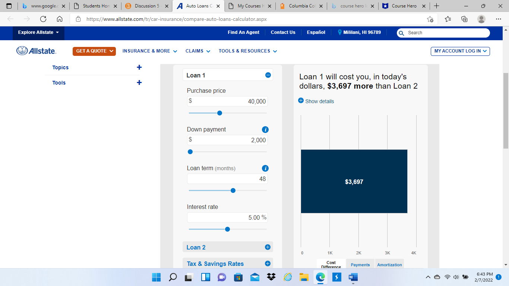509x286 pixels.
Task: Click the search magnifier icon
Action: (401, 33)
